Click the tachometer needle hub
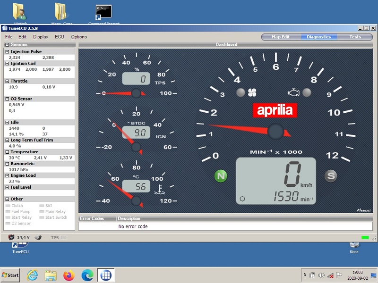 point(275,132)
